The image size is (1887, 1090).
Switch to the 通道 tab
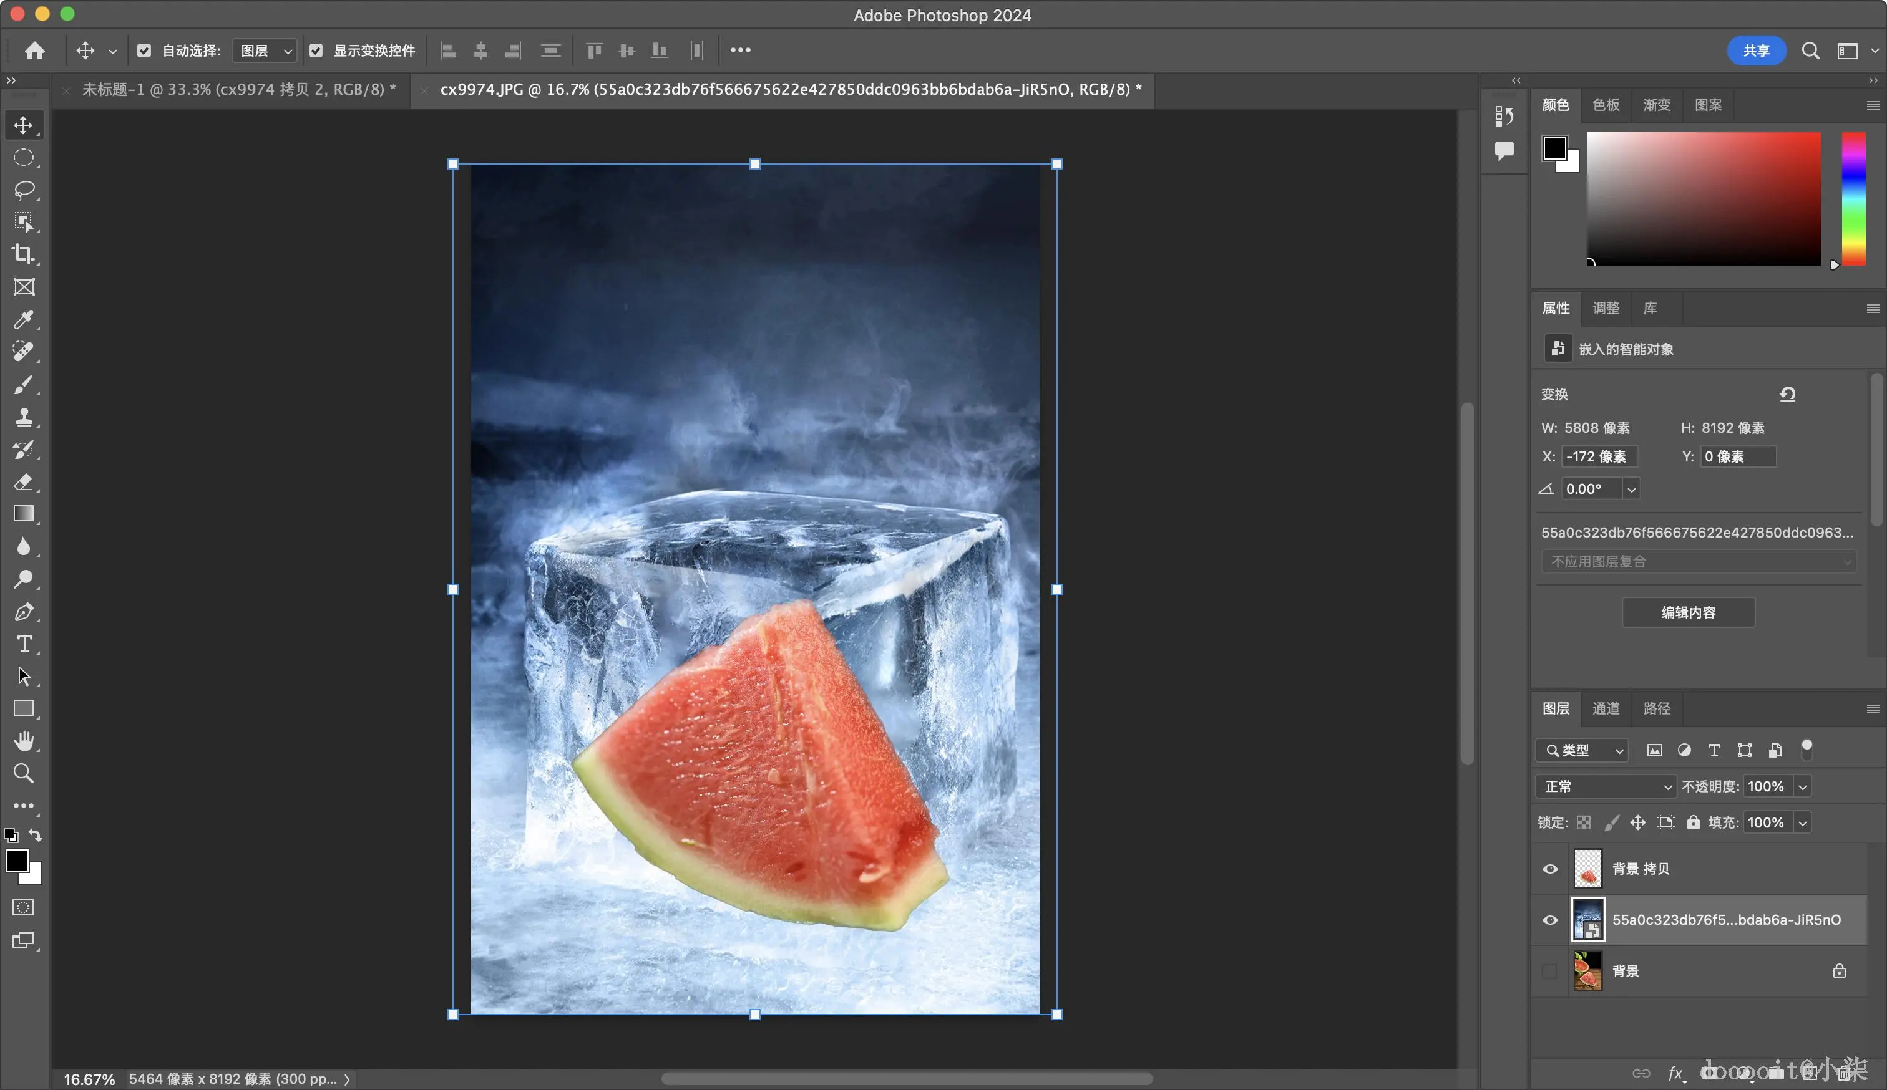[x=1606, y=708]
